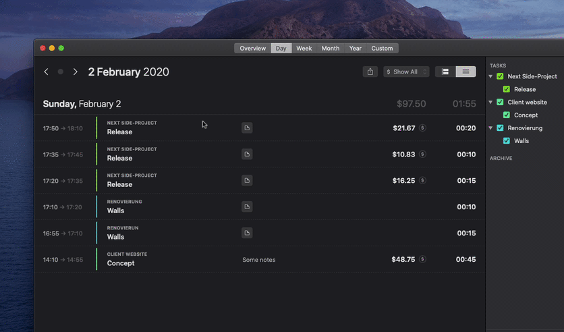
Task: Jump to today using the dot button
Action: 61,72
